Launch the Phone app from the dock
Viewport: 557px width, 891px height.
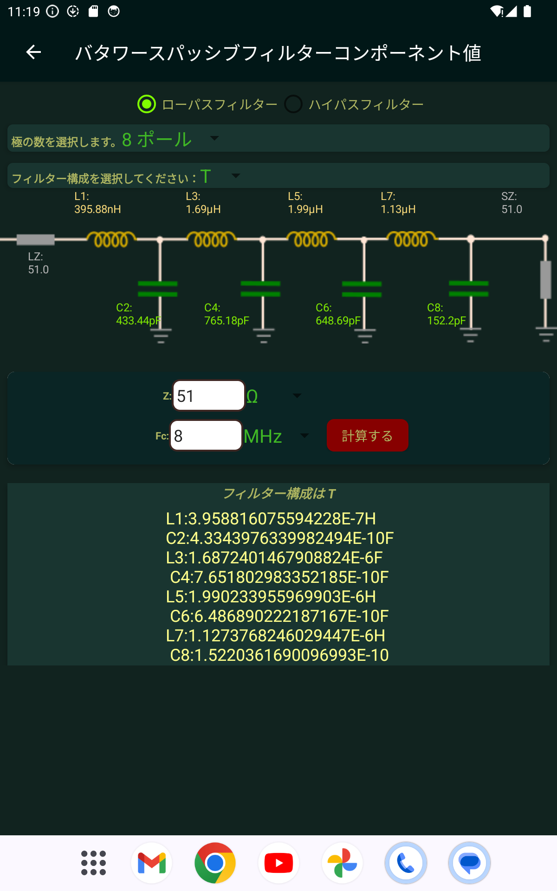(x=406, y=863)
